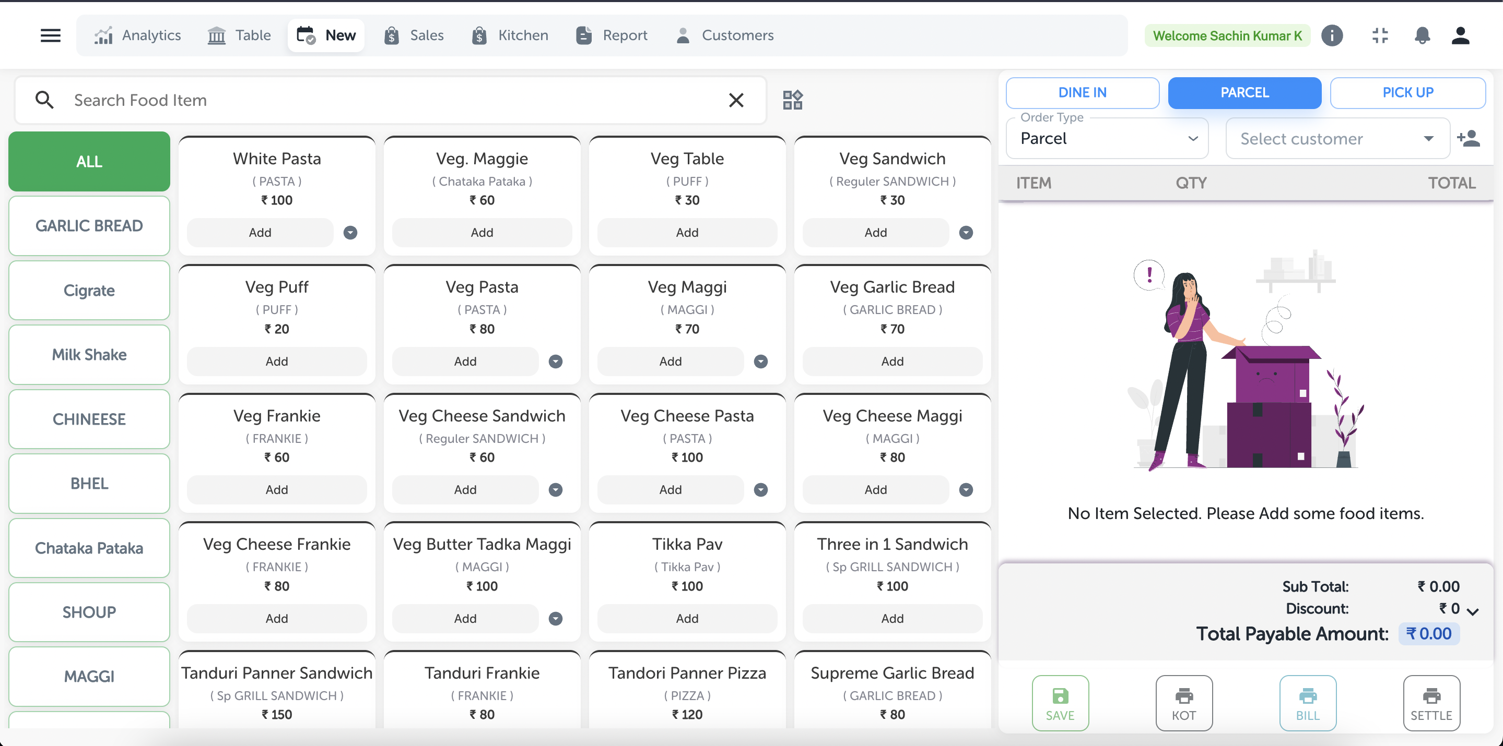The width and height of the screenshot is (1503, 746).
Task: Expand the Order Type dropdown
Action: coord(1107,139)
